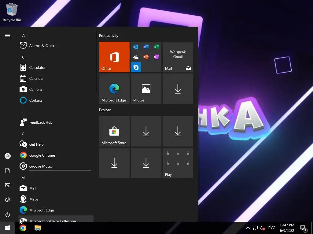Select the Productivity group title
The height and width of the screenshot is (234, 313).
(109, 36)
